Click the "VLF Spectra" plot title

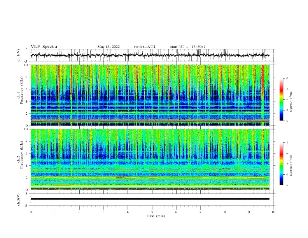tap(44, 47)
